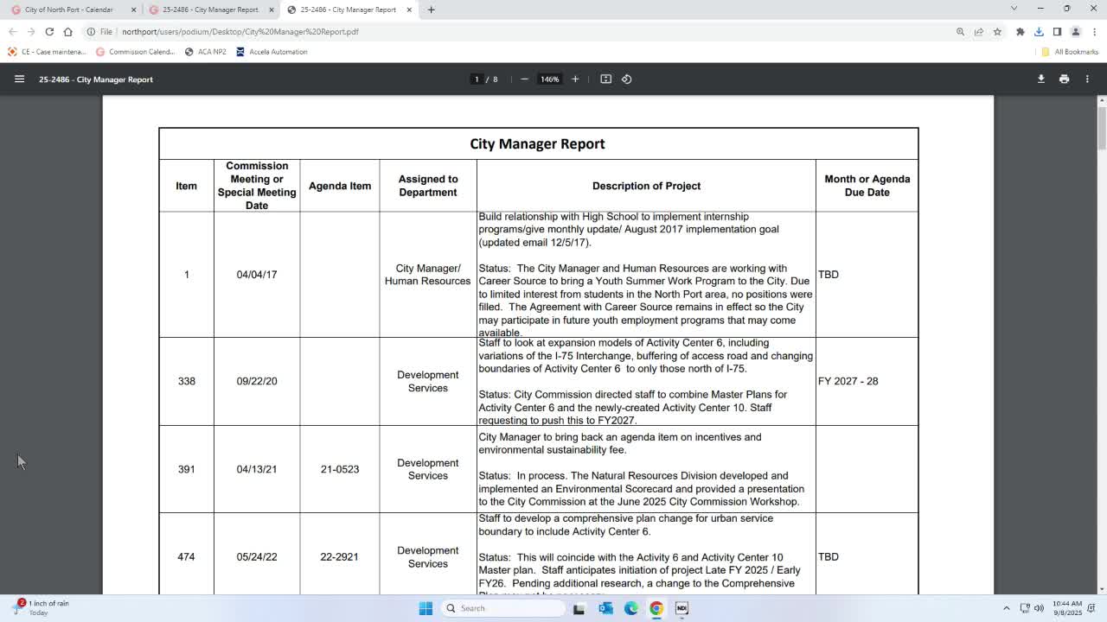Click the fit-to-page icon in PDF toolbar
Image resolution: width=1107 pixels, height=622 pixels.
[x=605, y=79]
